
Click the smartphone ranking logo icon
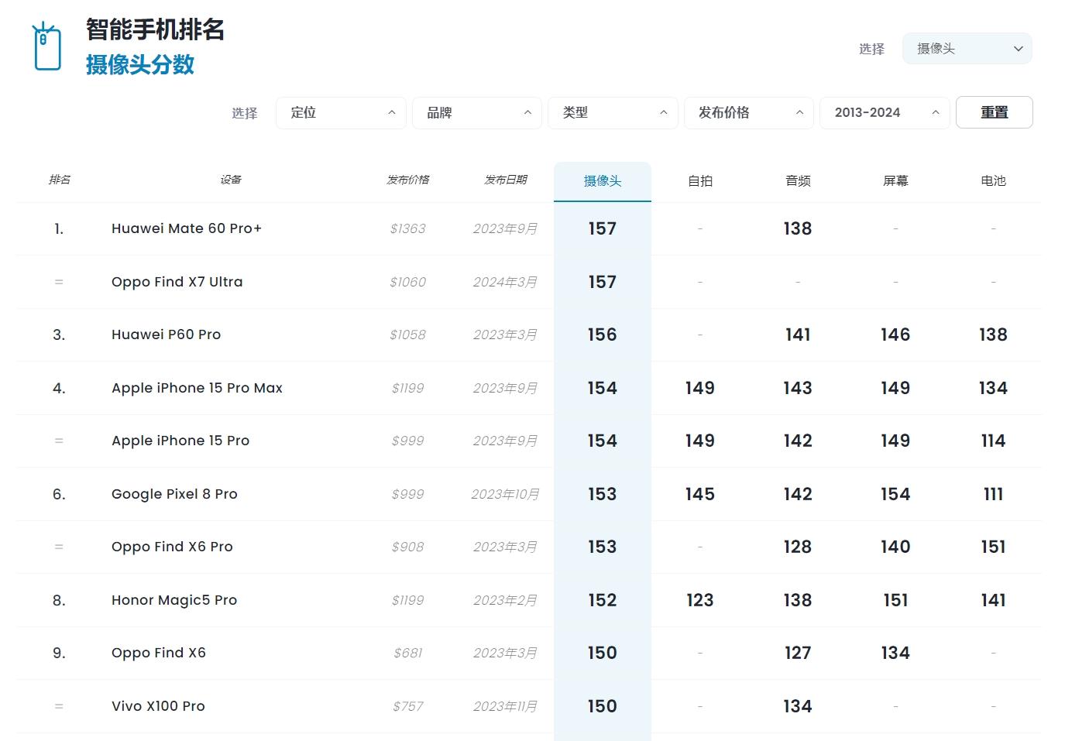[x=46, y=46]
